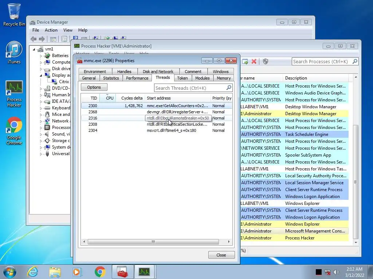Launch iTunes from the desktop
Image resolution: width=373 pixels, height=279 pixels.
14,53
